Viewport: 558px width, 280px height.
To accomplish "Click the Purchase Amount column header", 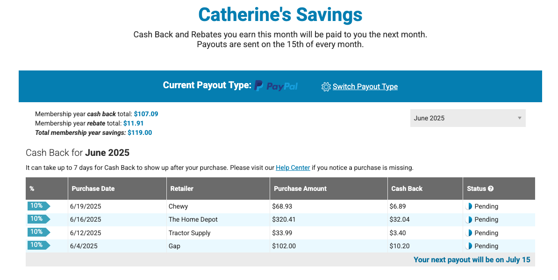I will (x=300, y=189).
